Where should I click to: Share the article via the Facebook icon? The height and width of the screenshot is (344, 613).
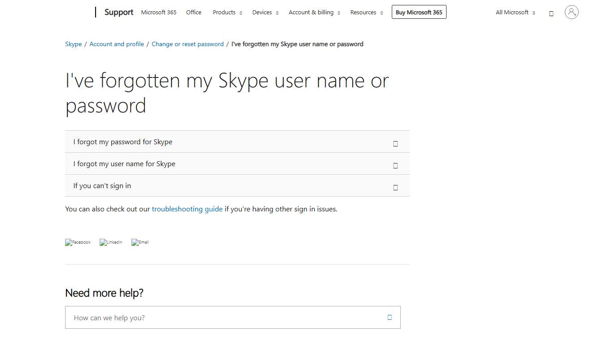[x=78, y=242]
